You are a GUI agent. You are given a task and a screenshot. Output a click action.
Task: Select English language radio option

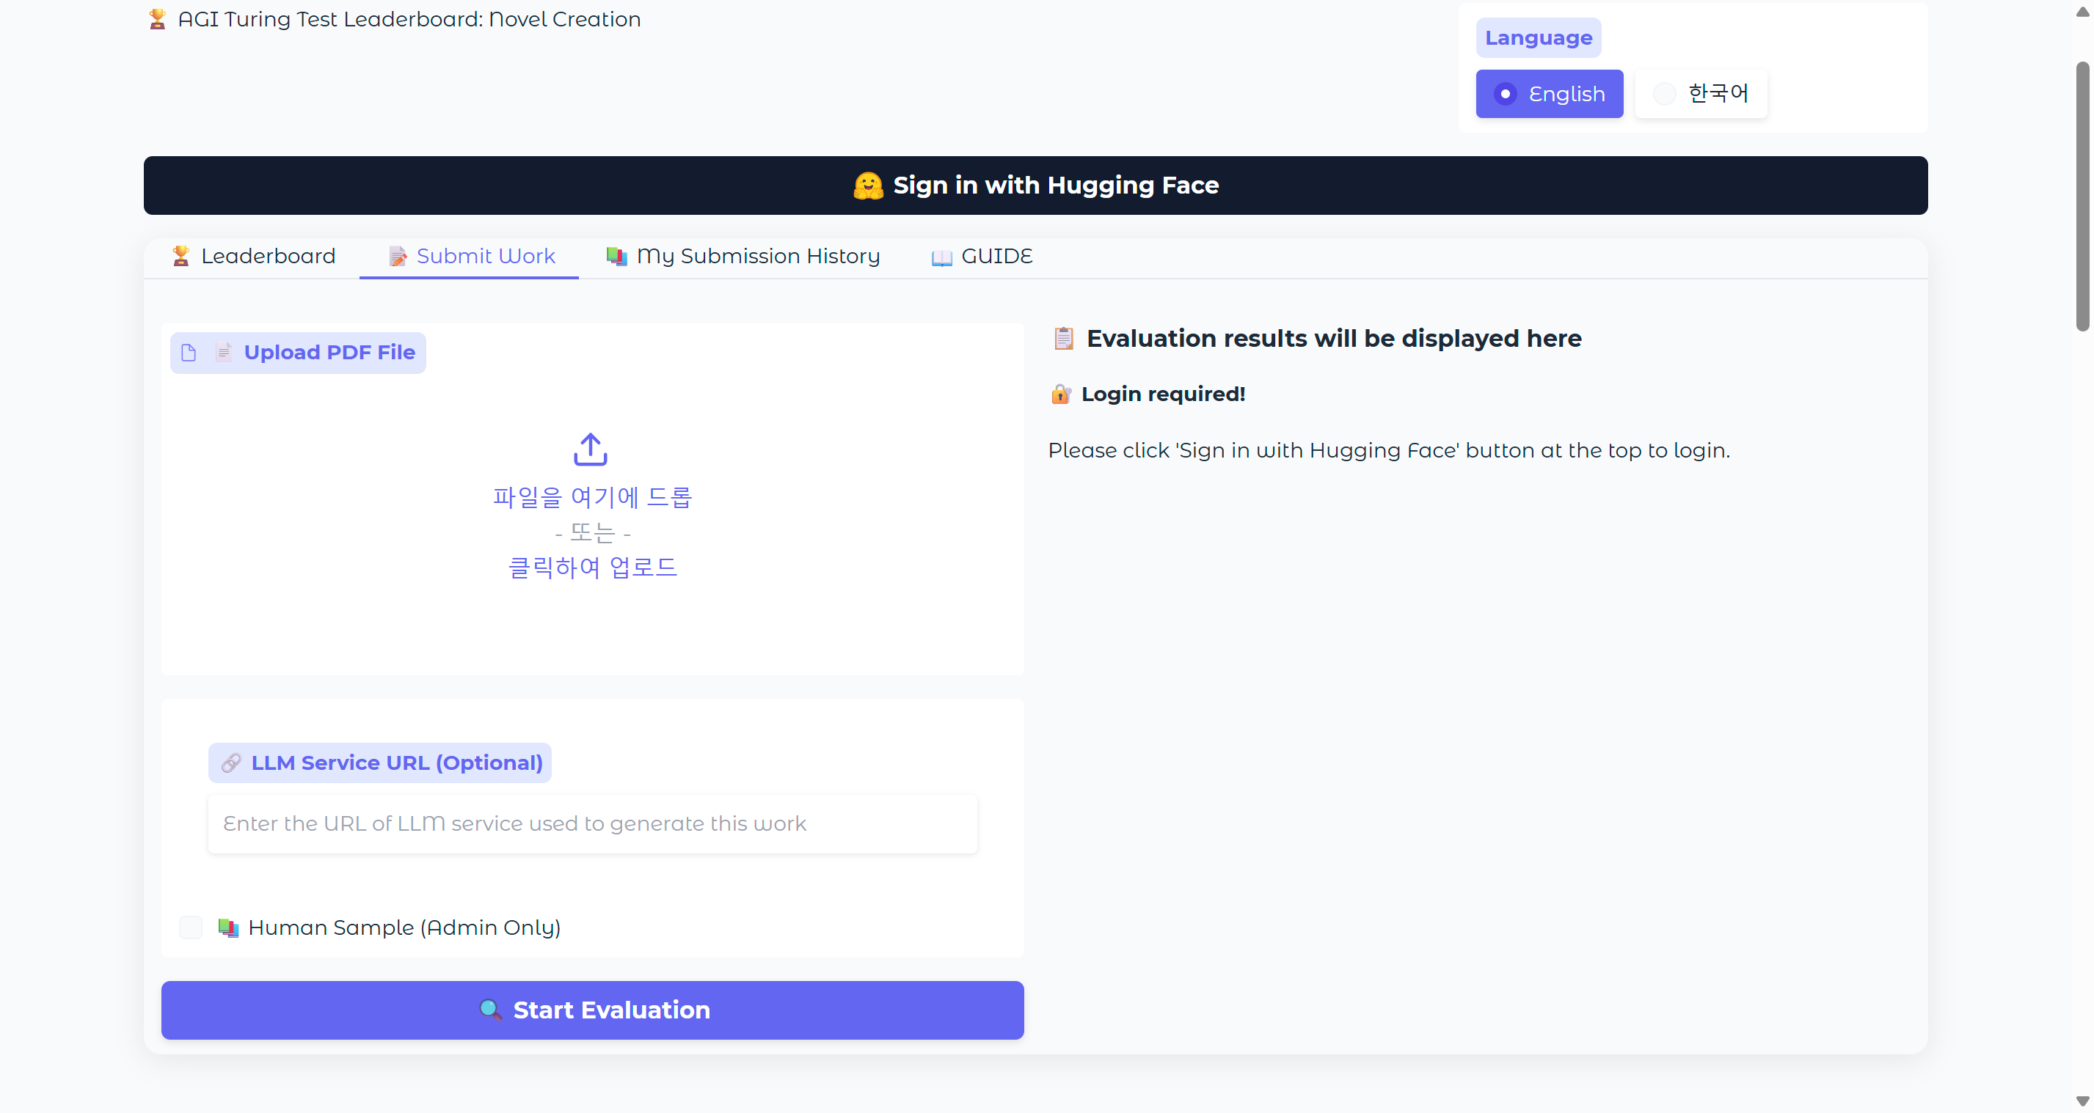(x=1550, y=95)
